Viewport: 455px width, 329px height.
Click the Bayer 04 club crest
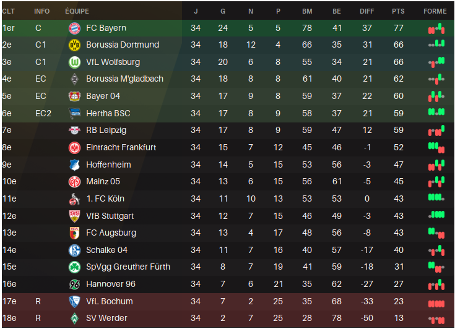click(x=75, y=96)
